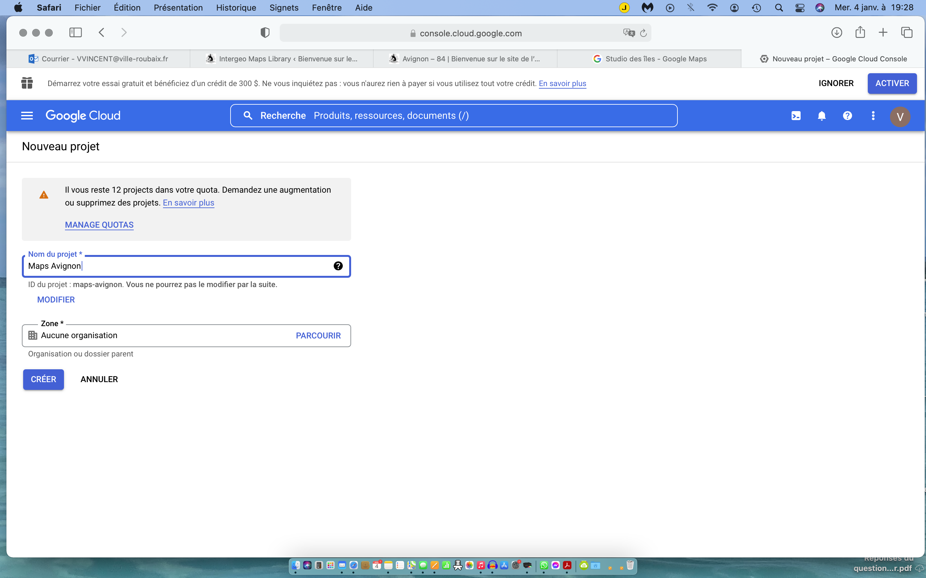Show Safari sidebar
The width and height of the screenshot is (926, 578).
coord(75,32)
